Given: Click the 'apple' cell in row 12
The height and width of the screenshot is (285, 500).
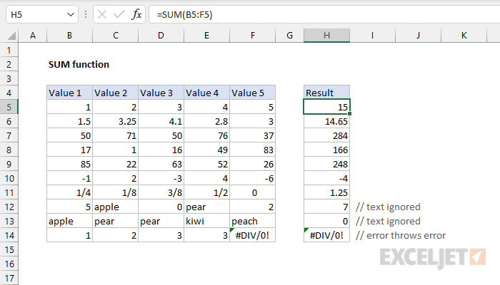Looking at the screenshot, I should point(116,207).
